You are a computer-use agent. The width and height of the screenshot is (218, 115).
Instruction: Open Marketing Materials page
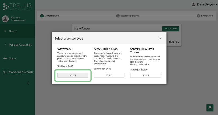click(17, 72)
